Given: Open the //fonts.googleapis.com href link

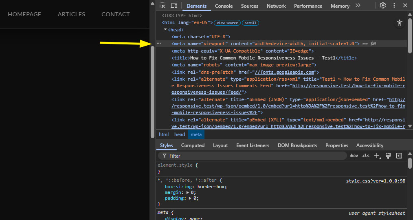Looking at the screenshot, I should (x=284, y=72).
